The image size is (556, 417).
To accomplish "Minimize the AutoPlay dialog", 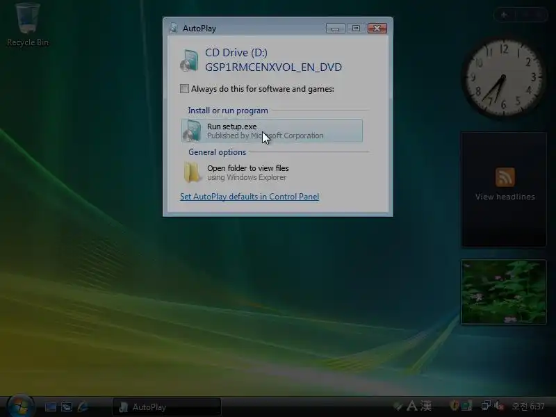I will click(x=336, y=28).
